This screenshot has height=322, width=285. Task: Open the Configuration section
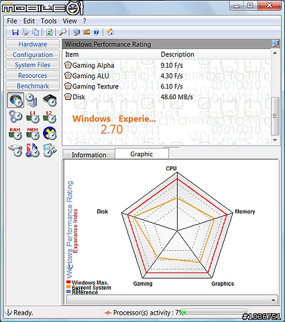(x=33, y=54)
